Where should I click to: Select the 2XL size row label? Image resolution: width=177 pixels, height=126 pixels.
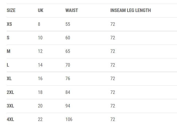(x=10, y=92)
